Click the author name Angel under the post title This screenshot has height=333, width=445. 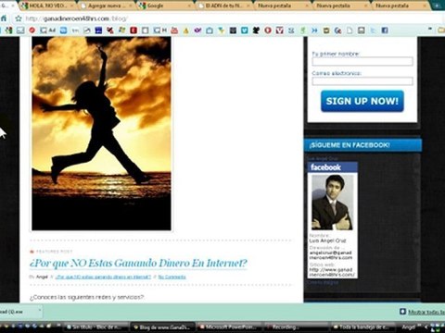click(42, 277)
